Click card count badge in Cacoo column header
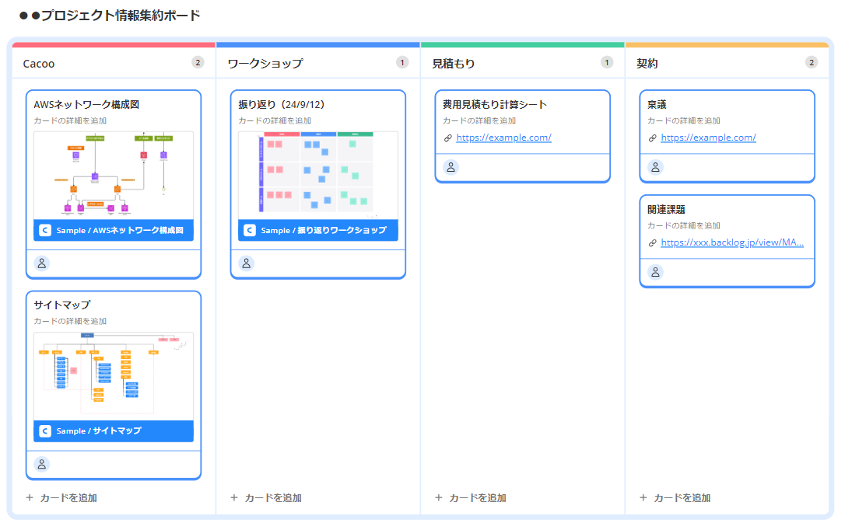 point(198,63)
